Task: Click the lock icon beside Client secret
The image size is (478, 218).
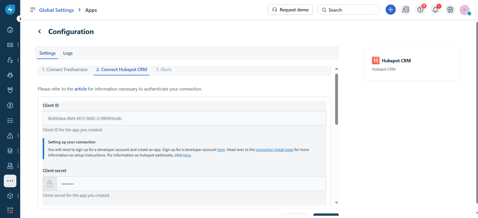Action: coord(50,184)
